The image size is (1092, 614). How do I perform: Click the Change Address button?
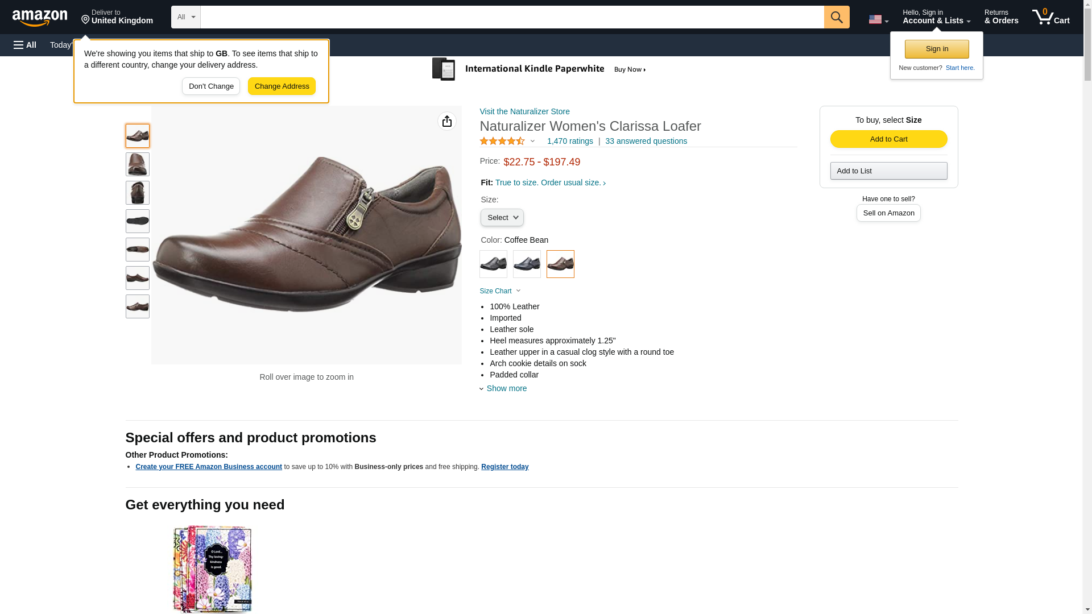point(282,86)
